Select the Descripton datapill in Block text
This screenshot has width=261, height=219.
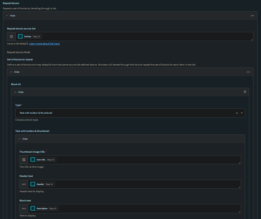(44, 209)
